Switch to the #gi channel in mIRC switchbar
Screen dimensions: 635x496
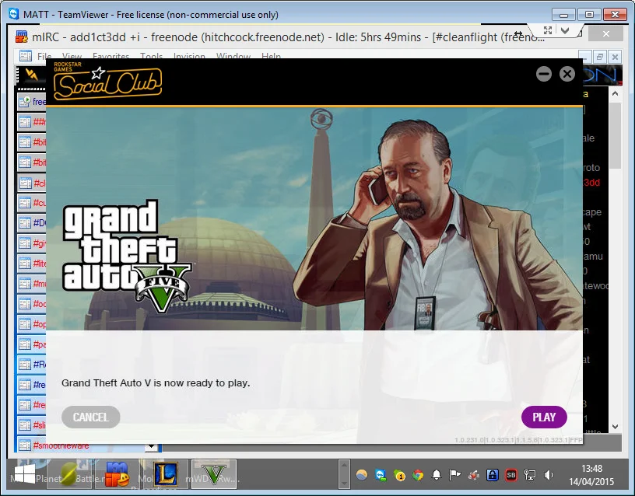pyautogui.click(x=32, y=243)
